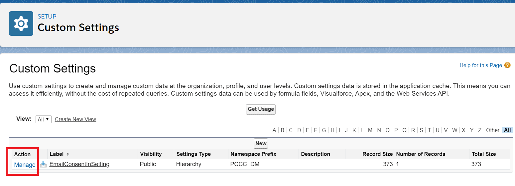Click the Get Usage button
The width and height of the screenshot is (515, 186).
click(x=261, y=109)
